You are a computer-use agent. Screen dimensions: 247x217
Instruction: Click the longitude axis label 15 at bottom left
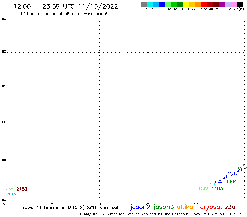point(3,204)
